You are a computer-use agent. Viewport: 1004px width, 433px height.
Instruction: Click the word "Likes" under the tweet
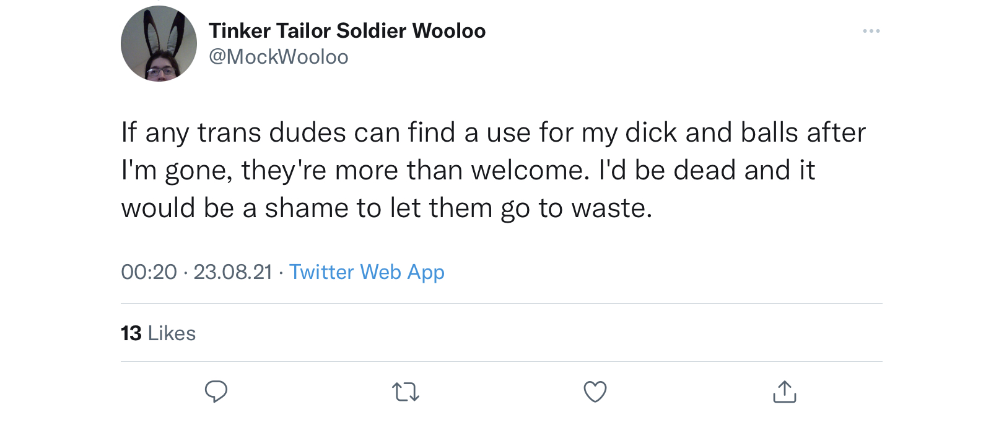[172, 333]
